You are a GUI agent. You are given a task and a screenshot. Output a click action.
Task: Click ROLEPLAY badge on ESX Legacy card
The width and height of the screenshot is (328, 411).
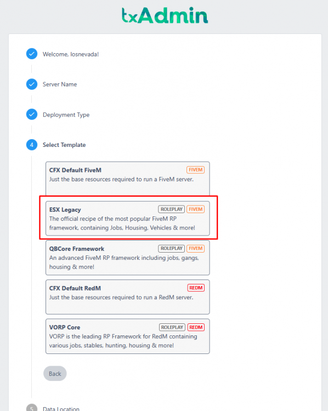[171, 209]
